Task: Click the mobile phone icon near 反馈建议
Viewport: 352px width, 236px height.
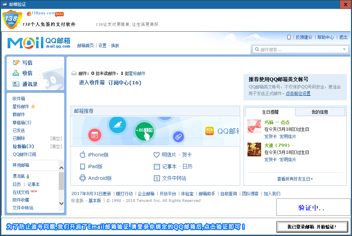Action: (289, 37)
